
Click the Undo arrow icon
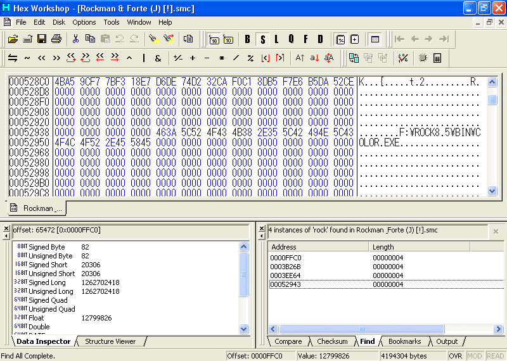[120, 39]
